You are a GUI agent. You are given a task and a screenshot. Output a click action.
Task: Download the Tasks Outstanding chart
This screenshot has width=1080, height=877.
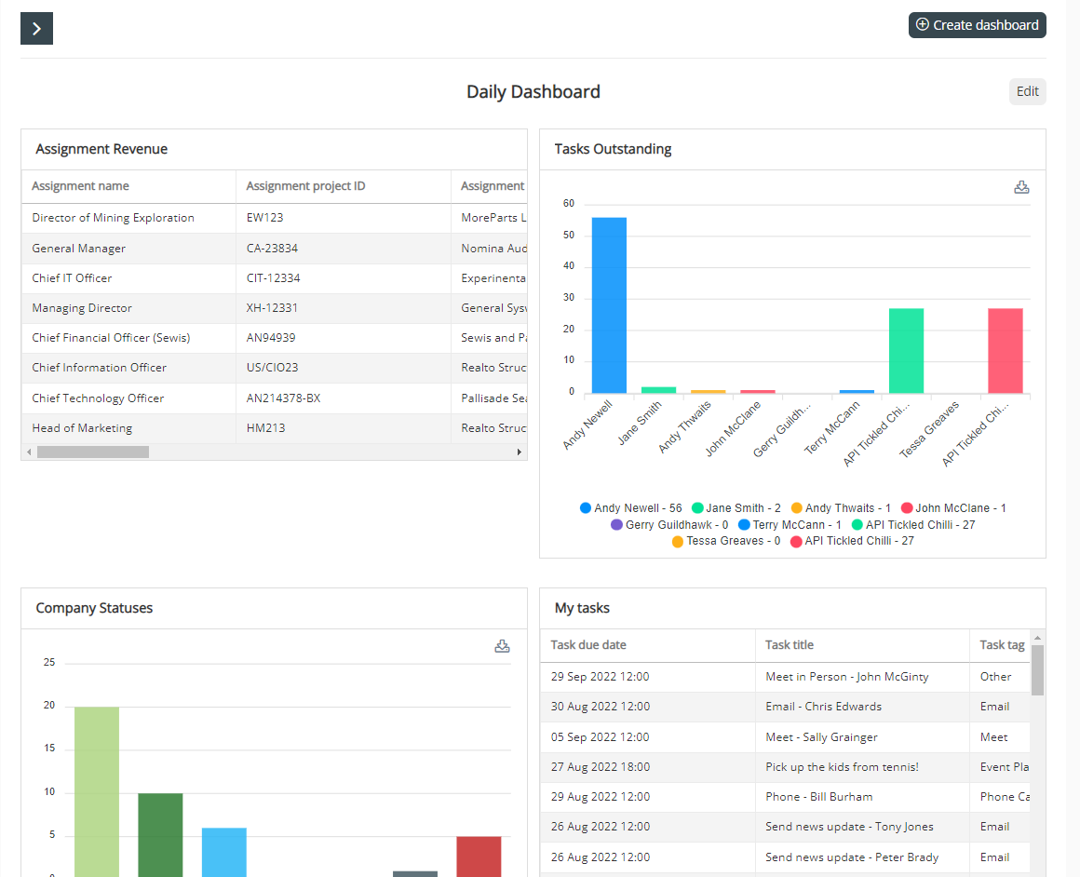(1021, 187)
